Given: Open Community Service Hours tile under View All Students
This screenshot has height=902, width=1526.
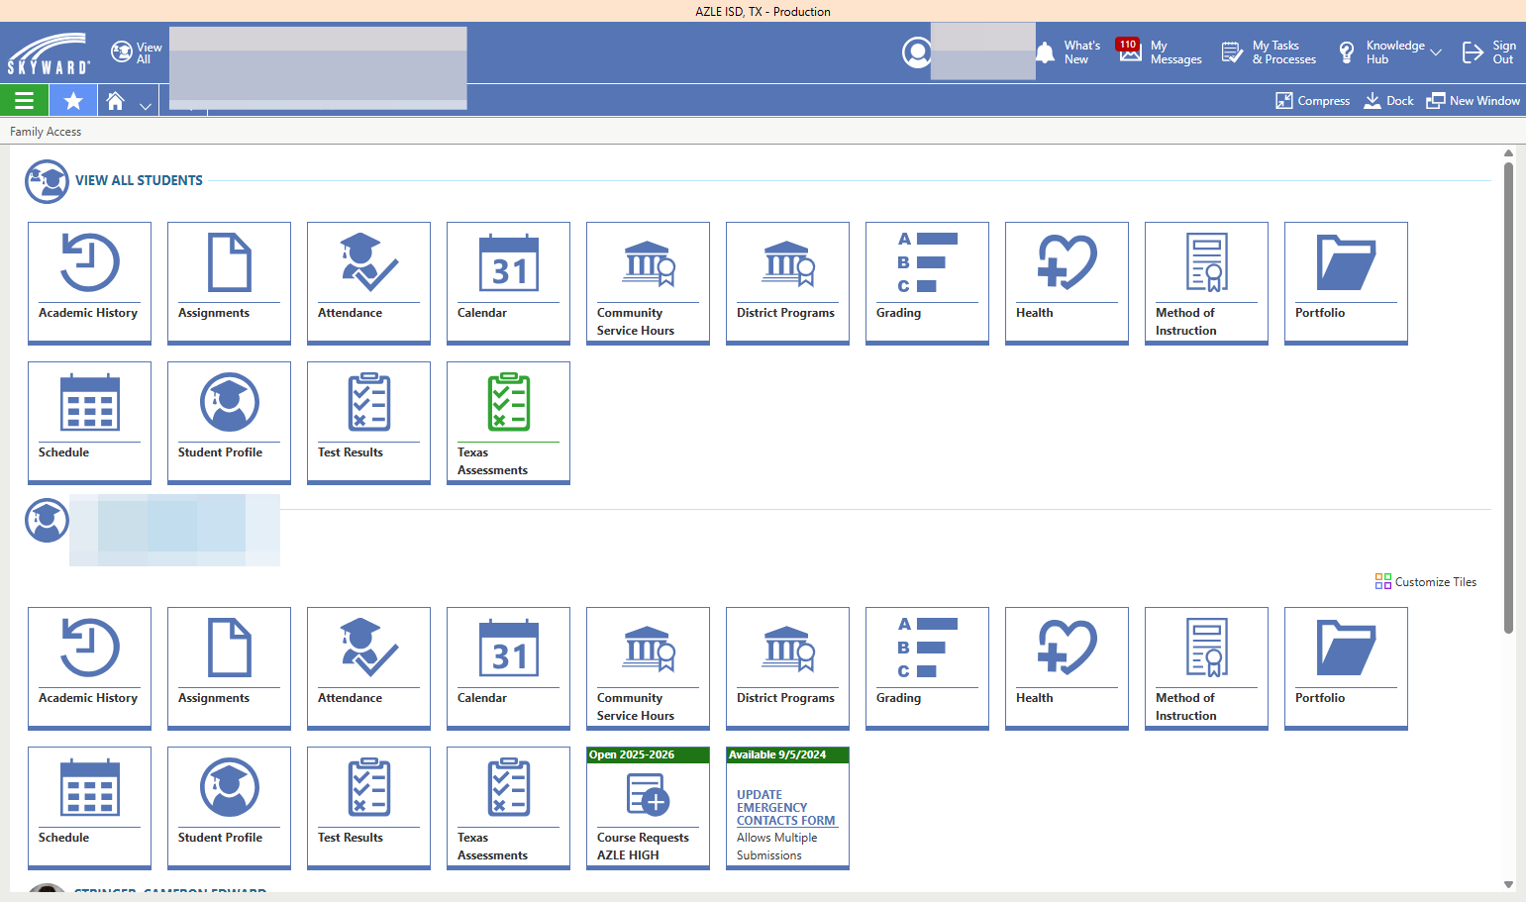Looking at the screenshot, I should tap(648, 283).
